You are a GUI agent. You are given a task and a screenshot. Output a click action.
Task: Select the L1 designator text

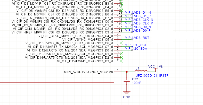click(x=137, y=68)
